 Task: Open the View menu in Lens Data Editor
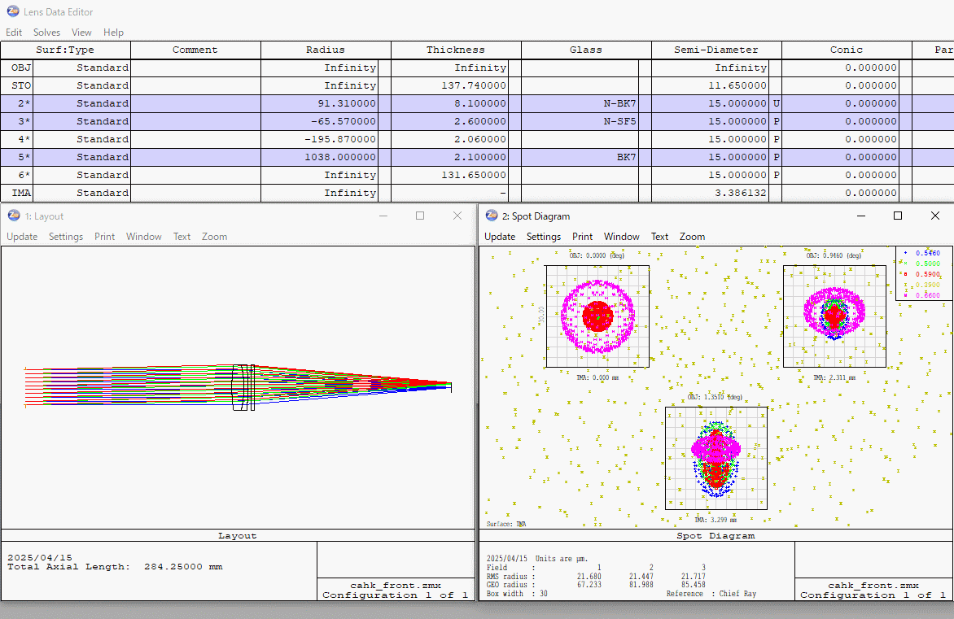pyautogui.click(x=81, y=33)
